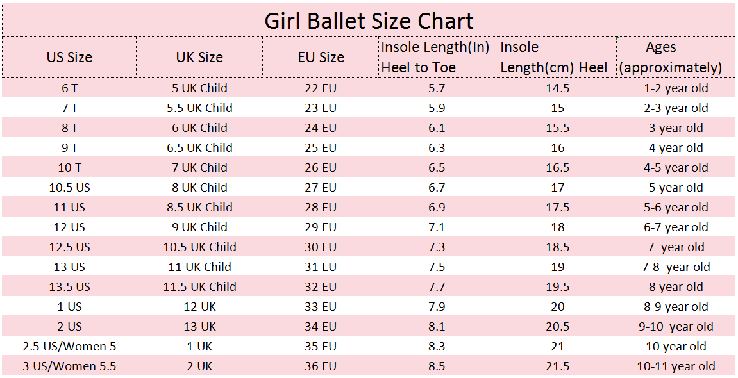Select the 10-11 year old cell
Screen dimensions: 738x378
676,366
